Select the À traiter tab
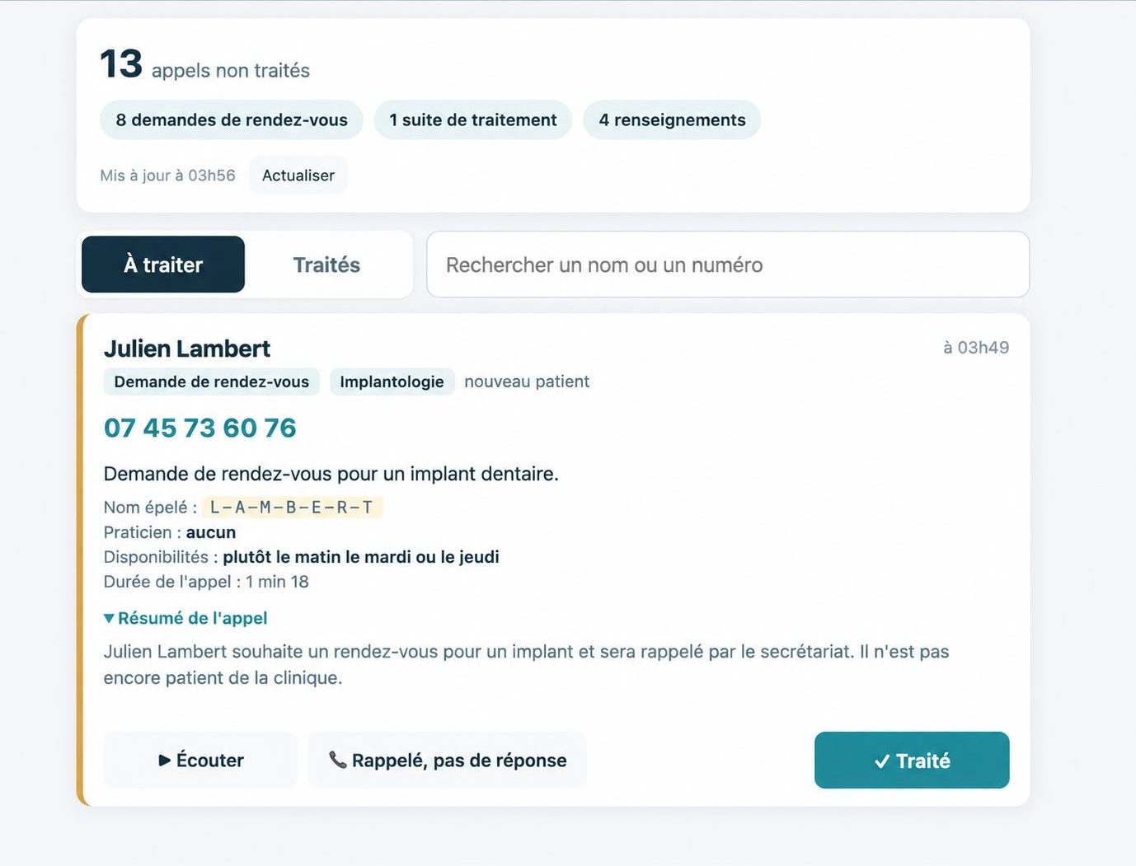 pyautogui.click(x=163, y=264)
